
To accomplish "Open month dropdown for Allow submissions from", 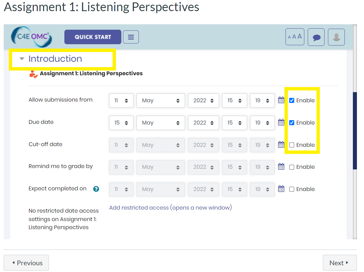I will pyautogui.click(x=161, y=101).
